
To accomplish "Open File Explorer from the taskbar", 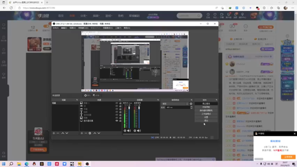I will coord(19,164).
